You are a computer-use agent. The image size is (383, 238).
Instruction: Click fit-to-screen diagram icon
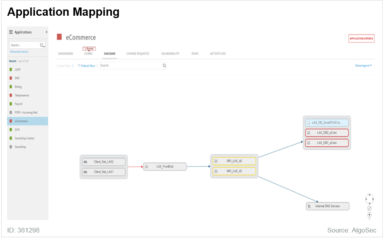[x=370, y=208]
